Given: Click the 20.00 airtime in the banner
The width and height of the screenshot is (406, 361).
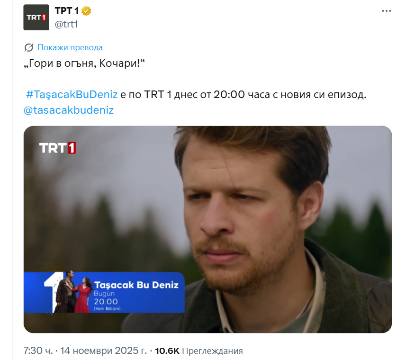Looking at the screenshot, I should coord(106,301).
